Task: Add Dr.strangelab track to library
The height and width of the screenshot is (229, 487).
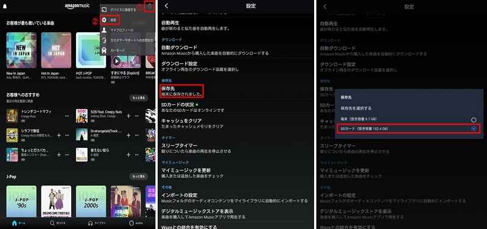Action: [128, 135]
